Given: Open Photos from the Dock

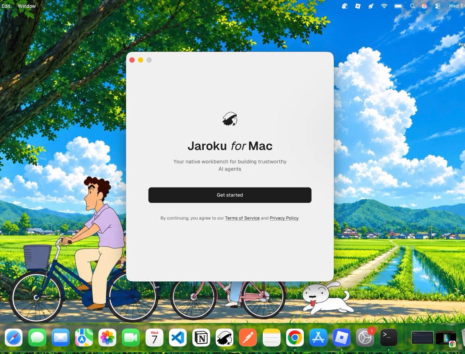Looking at the screenshot, I should pos(107,338).
